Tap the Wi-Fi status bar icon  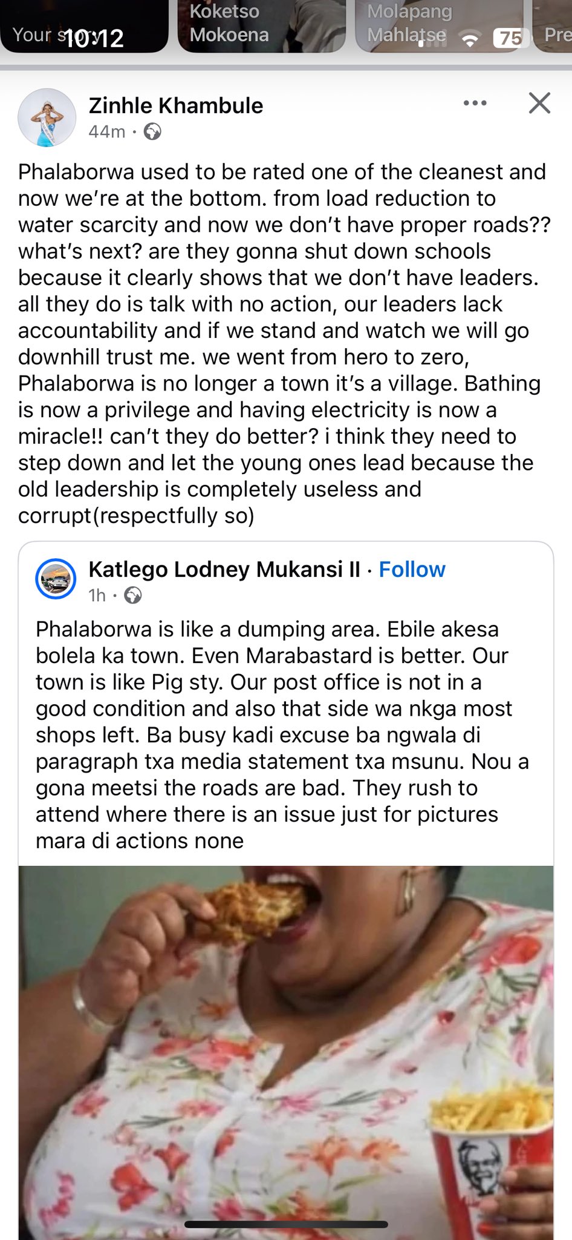click(470, 39)
